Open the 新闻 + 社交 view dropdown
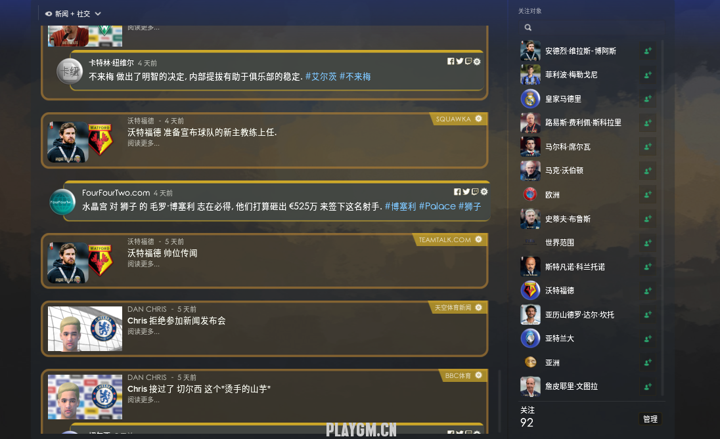Viewport: 720px width, 439px height. (73, 14)
